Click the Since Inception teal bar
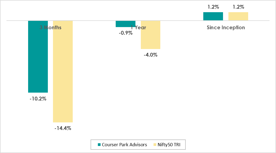 click(213, 16)
